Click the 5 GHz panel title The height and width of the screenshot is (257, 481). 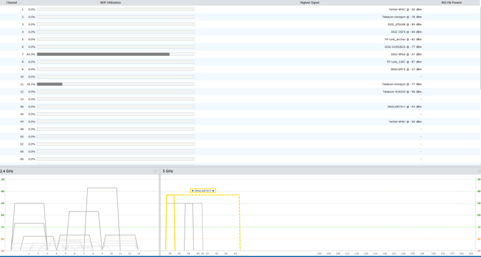tap(168, 171)
